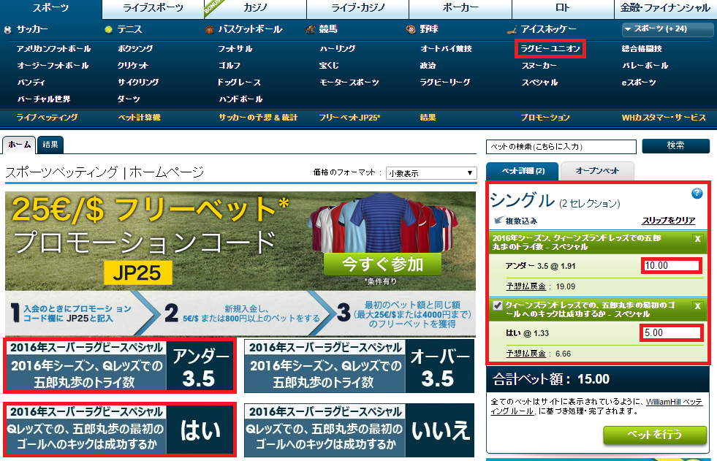Switch to ベット詳細 (2) tab
This screenshot has height=461, width=717.
pos(522,172)
